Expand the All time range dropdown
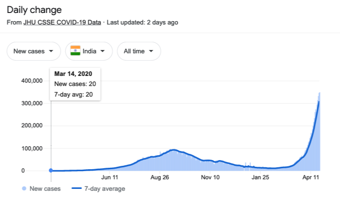The image size is (340, 199). [139, 51]
